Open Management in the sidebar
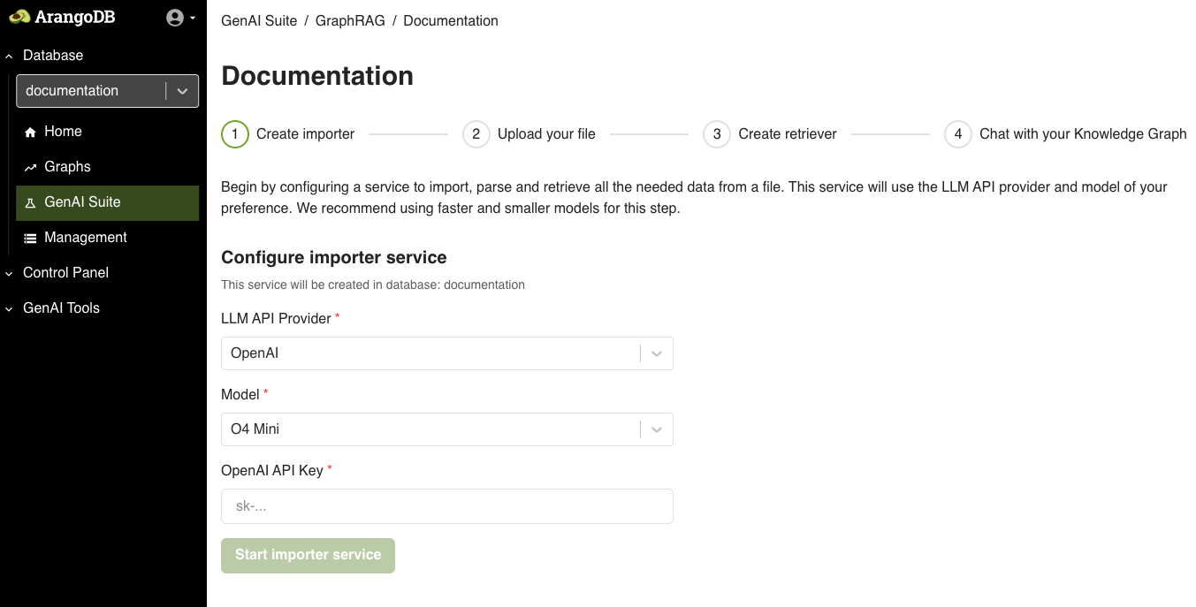Image resolution: width=1196 pixels, height=607 pixels. [108, 238]
